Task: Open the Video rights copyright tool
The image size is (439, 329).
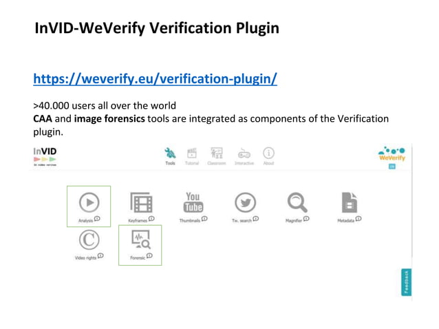Action: tap(89, 240)
